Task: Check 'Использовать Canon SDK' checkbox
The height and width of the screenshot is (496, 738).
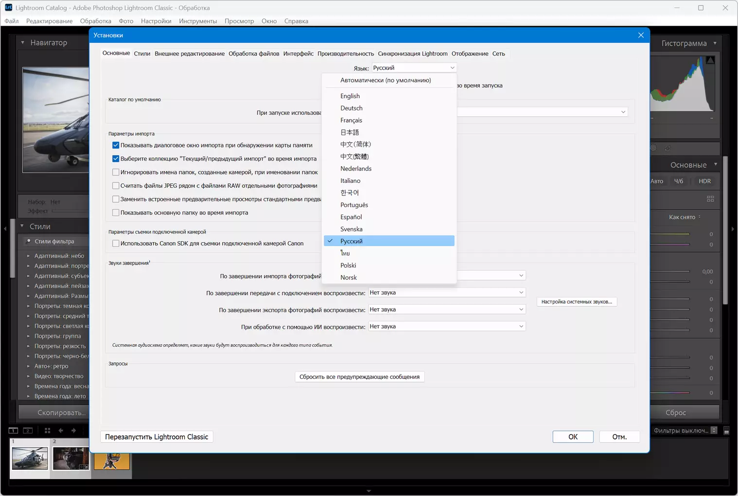Action: [116, 243]
